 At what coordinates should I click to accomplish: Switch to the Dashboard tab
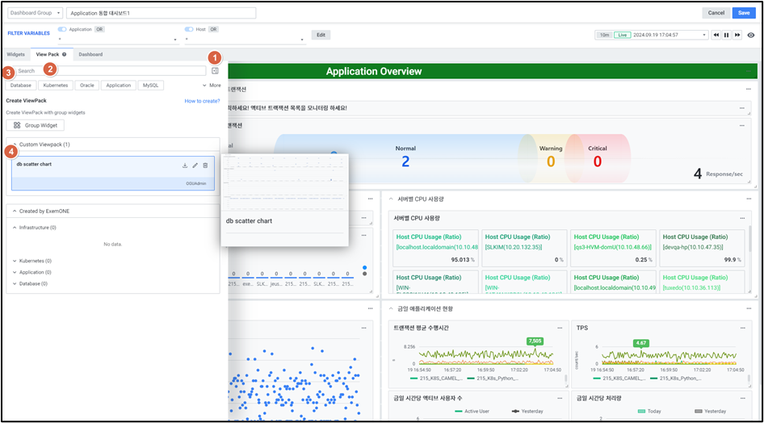pos(90,54)
